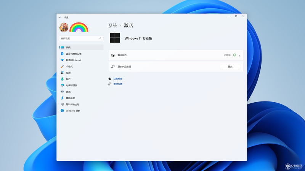Viewport: 305px width, 171px height.
Task: Click the Windows 11 专业版 heading
Action: pyautogui.click(x=138, y=38)
